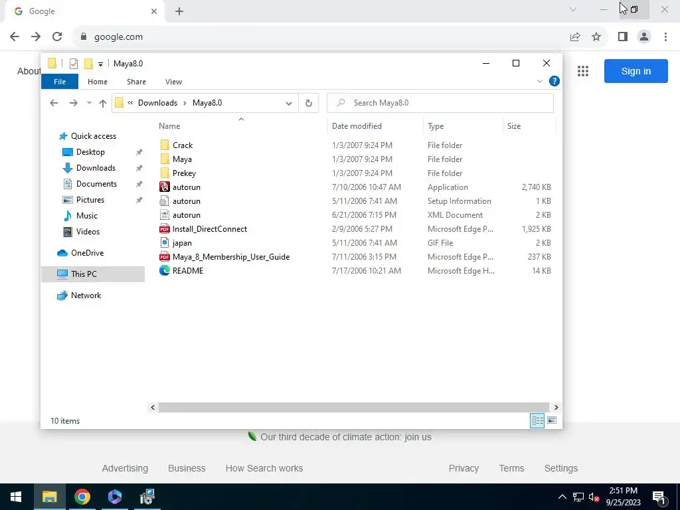
Task: Open Google page Settings link
Action: (560, 468)
